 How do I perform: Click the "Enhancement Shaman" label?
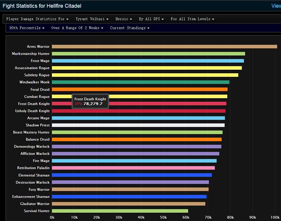(31, 197)
